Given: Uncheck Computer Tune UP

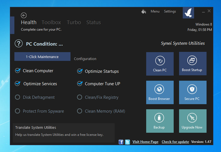Looking at the screenshot, I should (80, 84).
